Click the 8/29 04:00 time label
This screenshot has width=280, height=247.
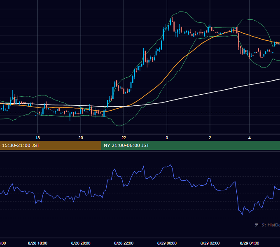[250, 243]
